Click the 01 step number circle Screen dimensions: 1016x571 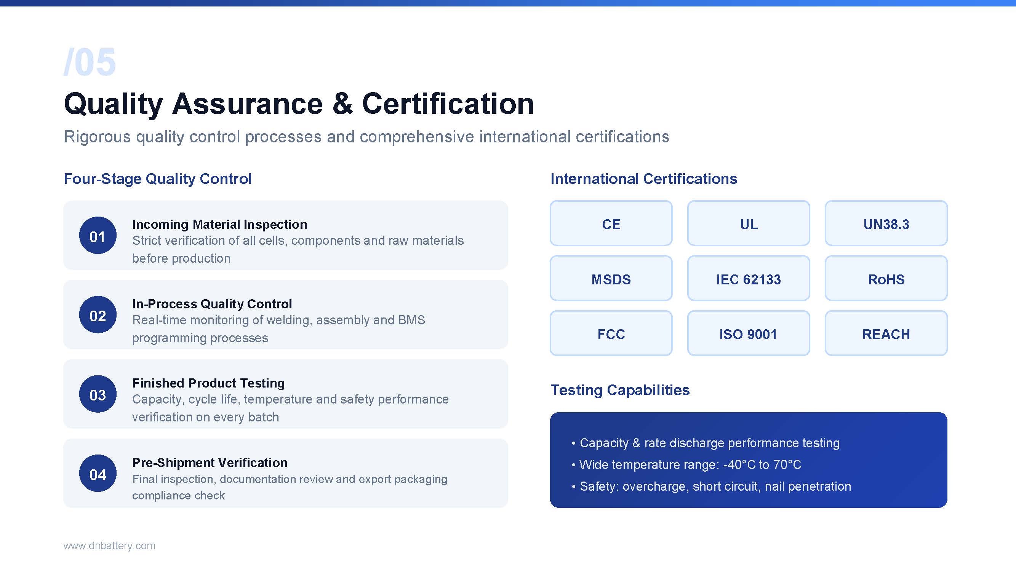point(98,235)
